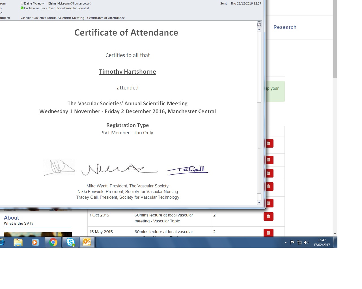
Task: Switch to Skype in the taskbar
Action: (70, 242)
